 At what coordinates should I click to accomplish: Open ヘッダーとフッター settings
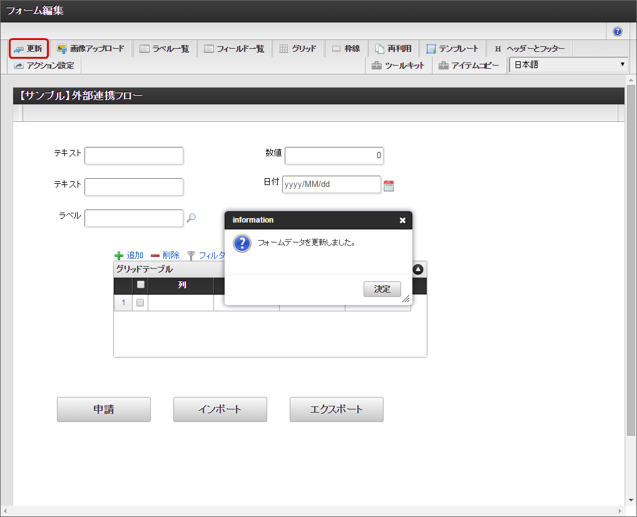tap(529, 49)
